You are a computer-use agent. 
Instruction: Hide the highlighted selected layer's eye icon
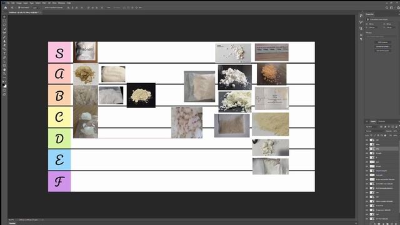367,149
